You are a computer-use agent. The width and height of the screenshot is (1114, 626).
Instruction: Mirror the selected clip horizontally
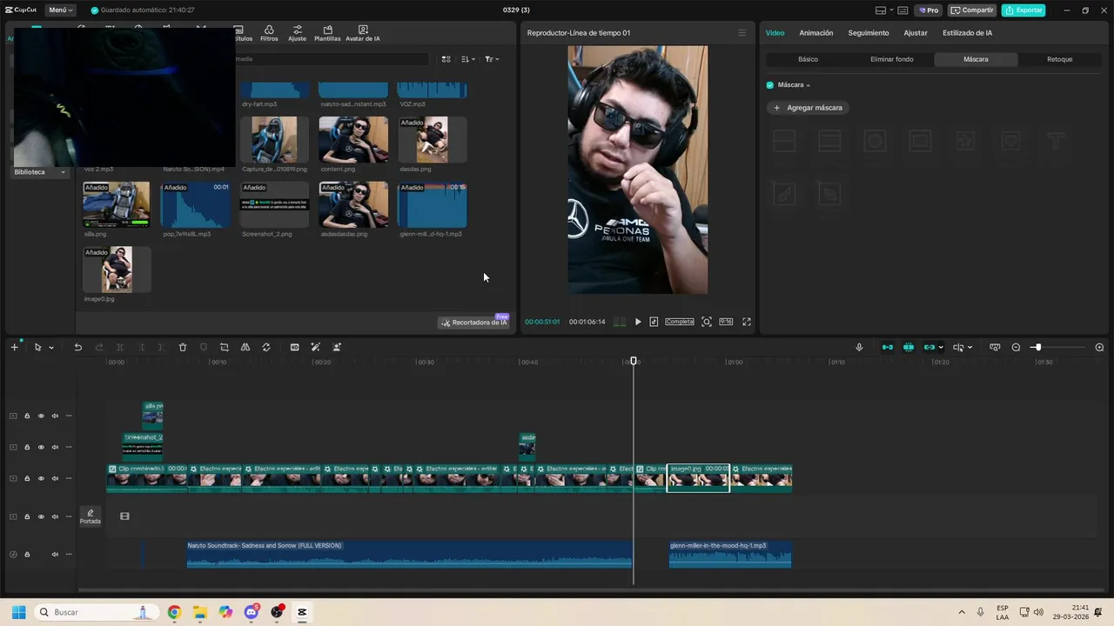coord(245,348)
